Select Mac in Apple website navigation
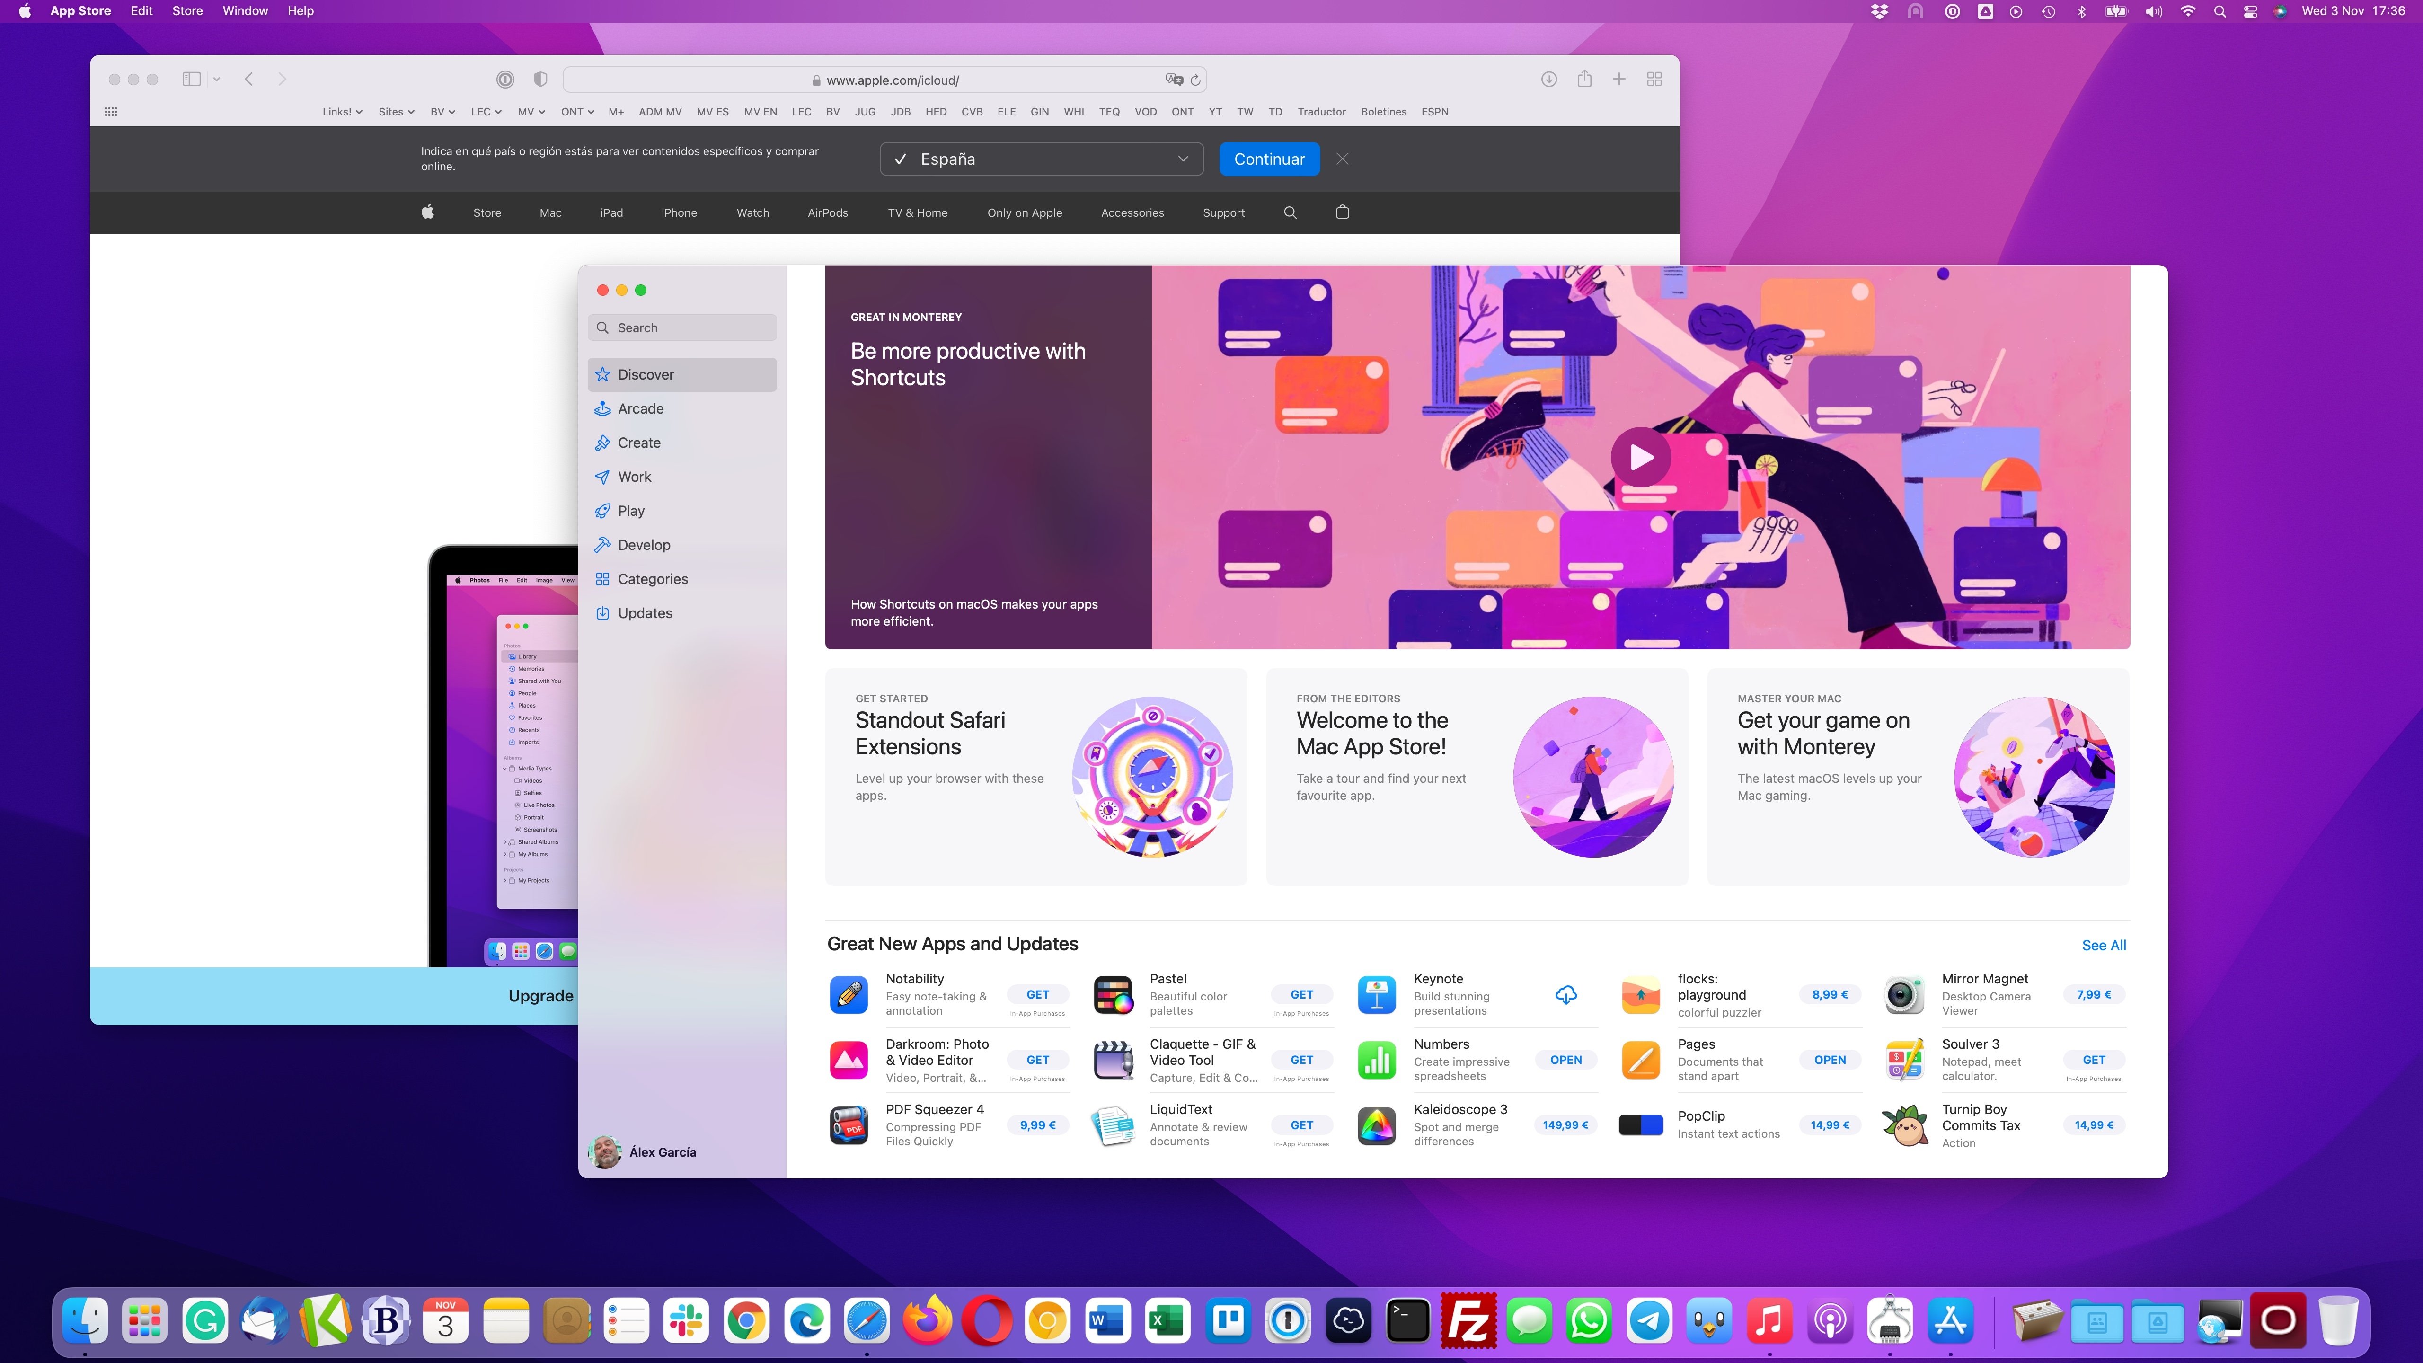Viewport: 2423px width, 1363px height. tap(550, 212)
